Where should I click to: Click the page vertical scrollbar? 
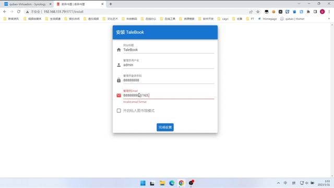click(x=332, y=100)
